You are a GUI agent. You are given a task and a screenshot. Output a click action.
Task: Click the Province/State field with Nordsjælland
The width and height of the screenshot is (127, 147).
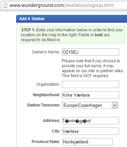tap(88, 142)
